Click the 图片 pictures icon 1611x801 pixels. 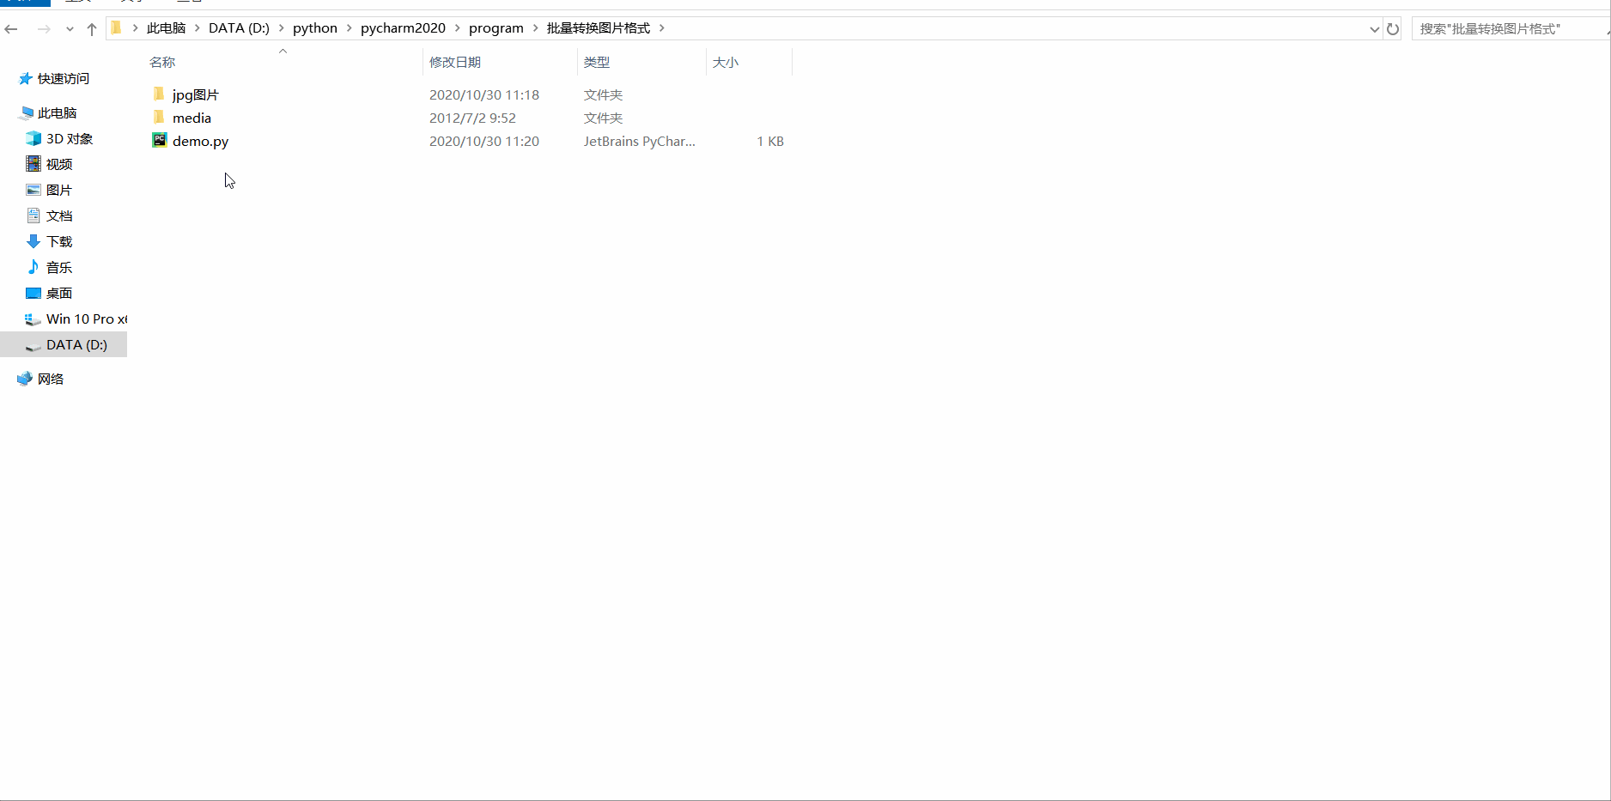[x=33, y=190]
